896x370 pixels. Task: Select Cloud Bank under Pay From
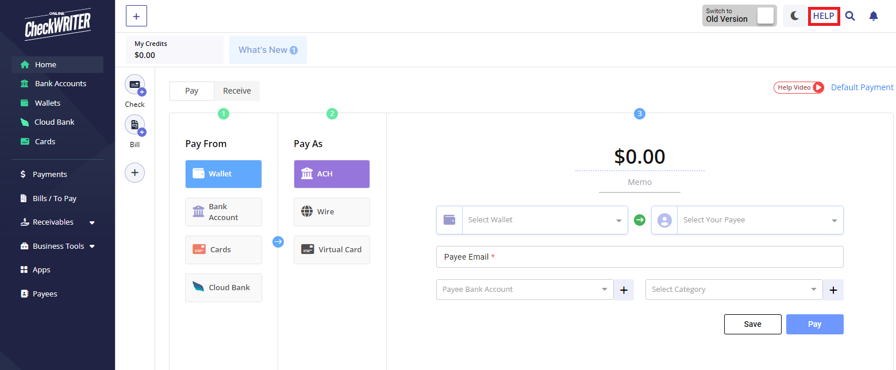coord(224,288)
